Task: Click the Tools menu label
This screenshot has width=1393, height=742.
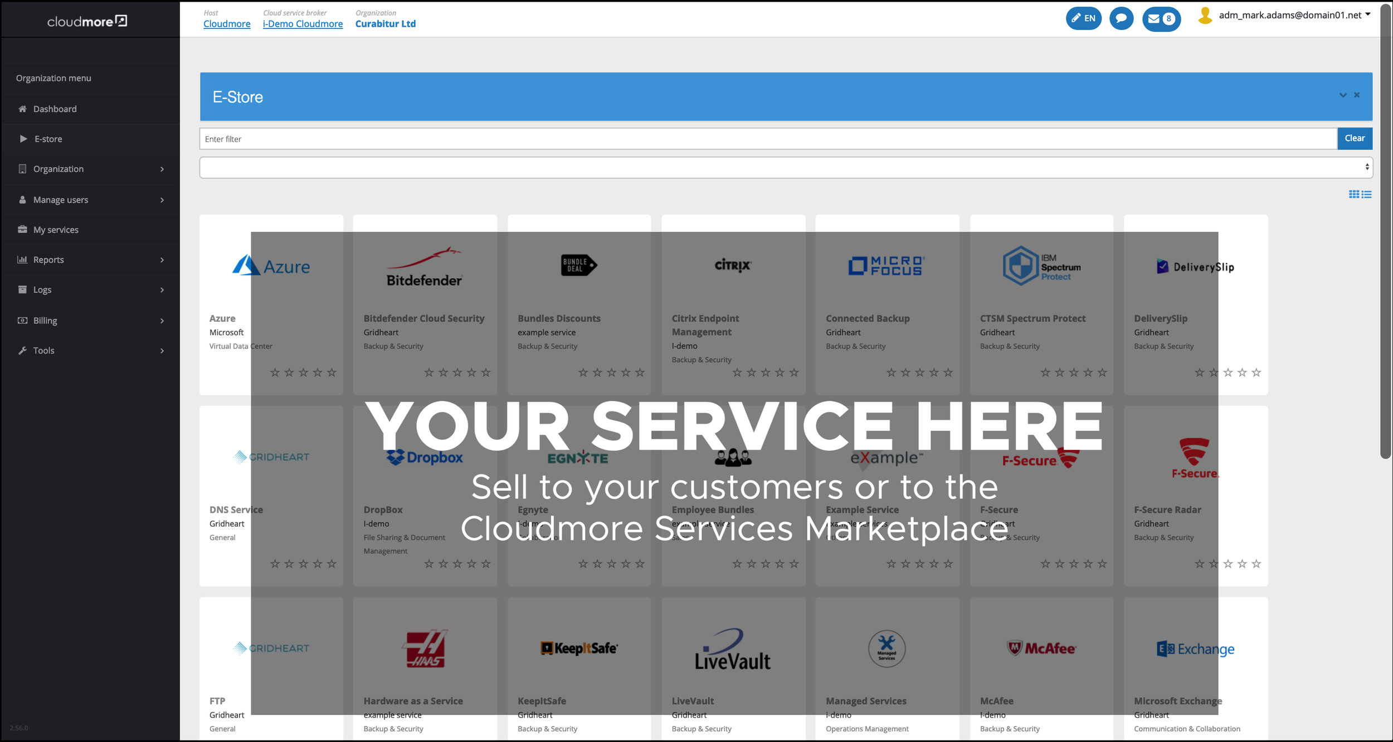Action: tap(43, 351)
